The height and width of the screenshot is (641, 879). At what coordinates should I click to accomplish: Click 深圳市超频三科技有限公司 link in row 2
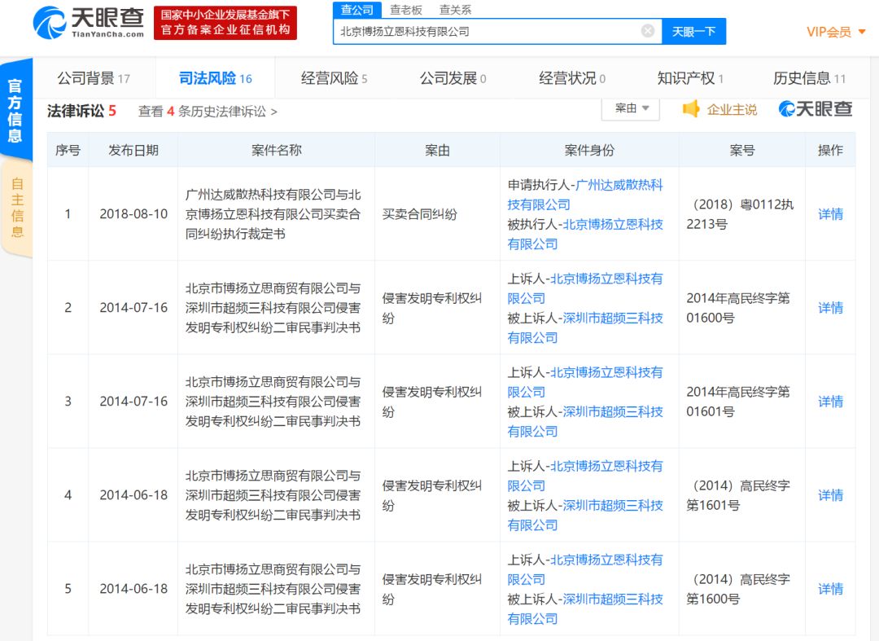(613, 318)
